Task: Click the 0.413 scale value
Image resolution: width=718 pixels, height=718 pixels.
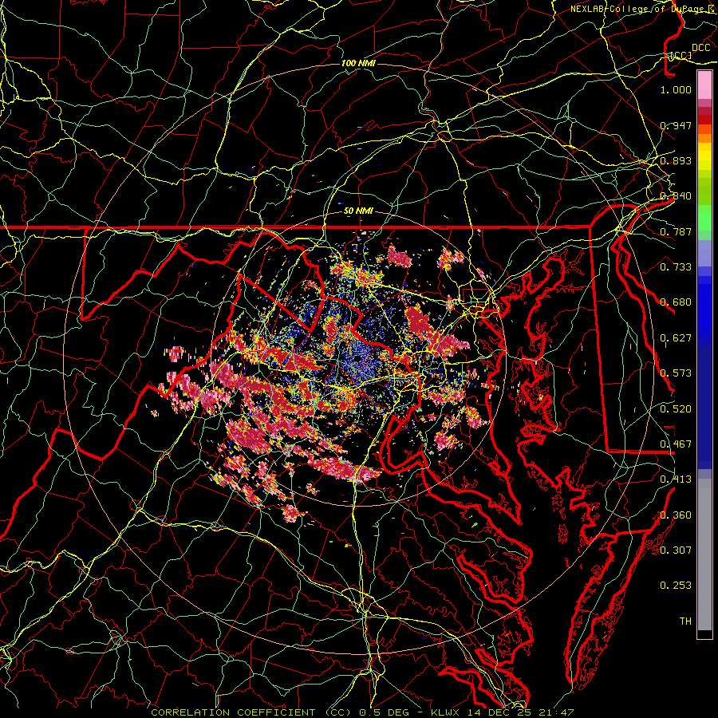Action: 676,479
